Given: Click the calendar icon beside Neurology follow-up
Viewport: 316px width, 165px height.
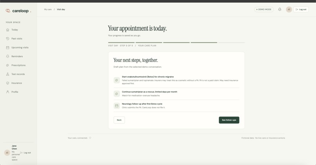Looking at the screenshot, I should pos(117,106).
